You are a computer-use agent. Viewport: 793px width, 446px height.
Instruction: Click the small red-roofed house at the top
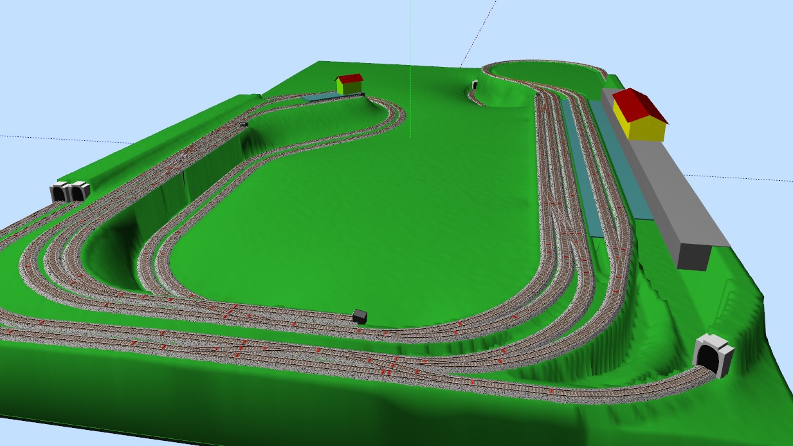349,84
